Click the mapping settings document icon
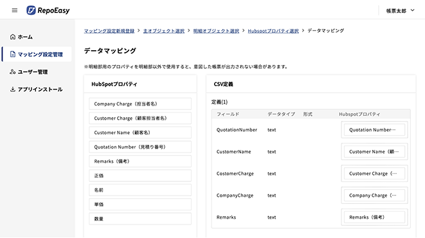 (x=12, y=54)
